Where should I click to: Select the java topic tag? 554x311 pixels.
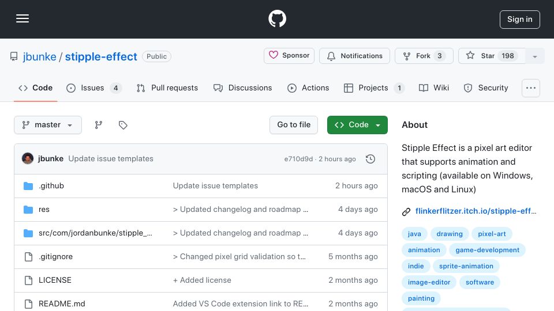point(414,234)
